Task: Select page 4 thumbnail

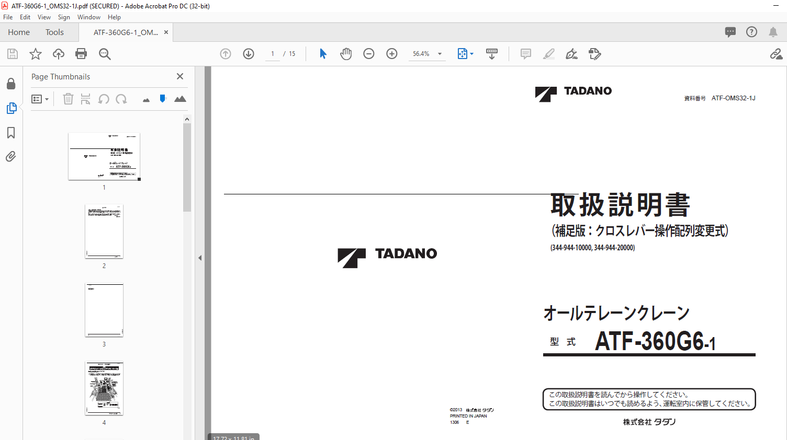Action: tap(104, 388)
